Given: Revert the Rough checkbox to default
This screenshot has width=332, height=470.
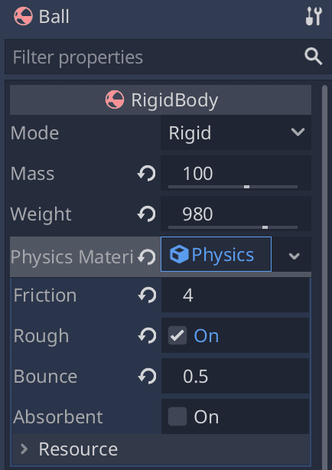Looking at the screenshot, I should point(147,336).
